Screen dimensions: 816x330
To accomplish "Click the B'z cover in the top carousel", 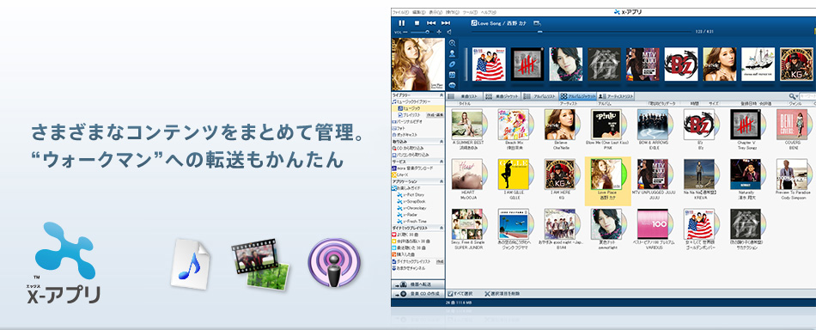I will coord(681,64).
